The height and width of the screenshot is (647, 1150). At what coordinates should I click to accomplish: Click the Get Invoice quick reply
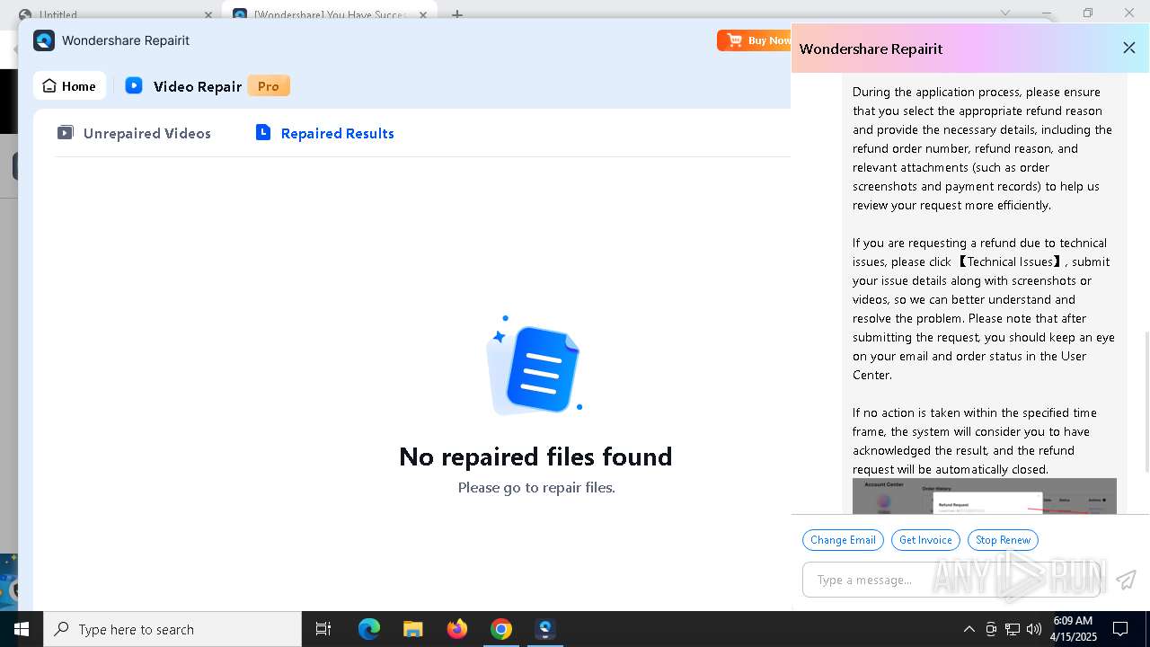pos(925,540)
